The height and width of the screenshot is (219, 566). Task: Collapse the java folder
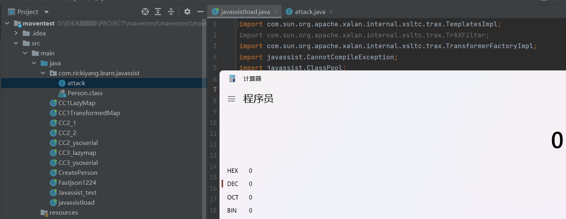(x=34, y=63)
